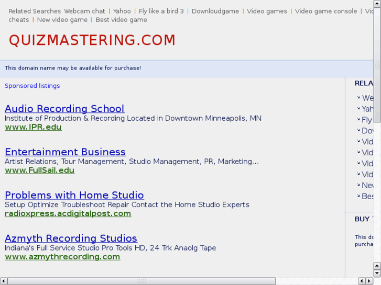381x285 pixels.
Task: Click the horizontal scrollbar left arrow
Action: [3, 281]
